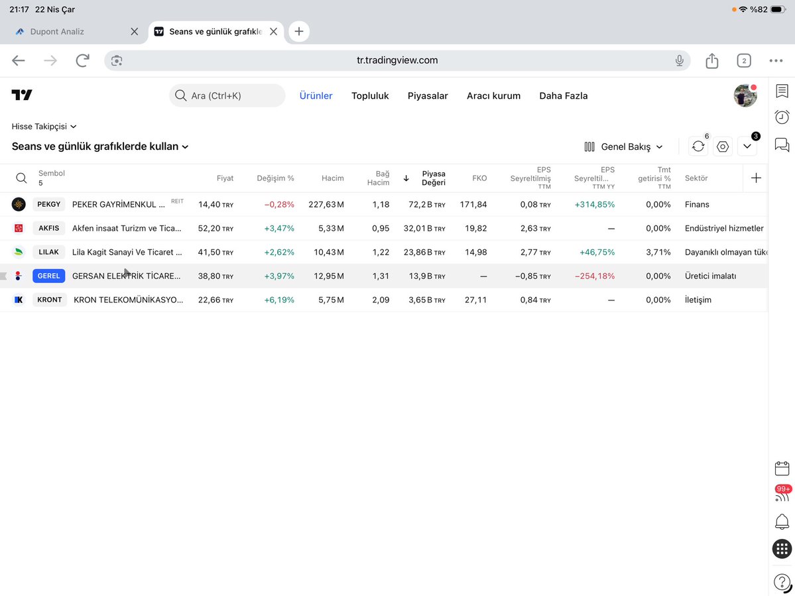Sort by the Fiyat column header
This screenshot has height=596, width=795.
pyautogui.click(x=225, y=178)
